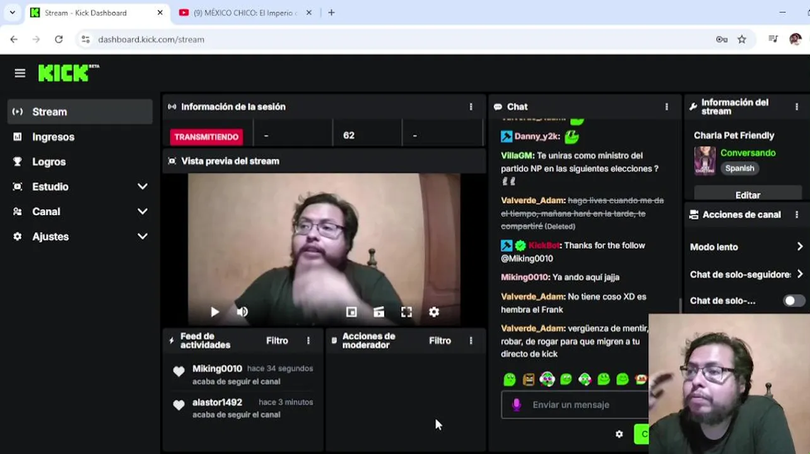Click the Editar stream info button
810x454 pixels.
pos(748,195)
